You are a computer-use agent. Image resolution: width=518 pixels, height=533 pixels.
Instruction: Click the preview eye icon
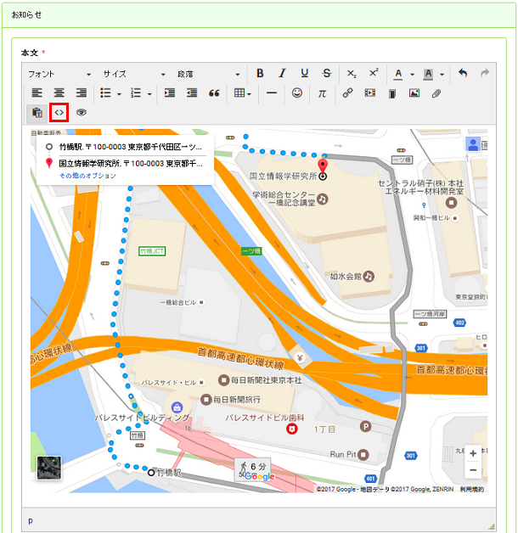pos(82,113)
